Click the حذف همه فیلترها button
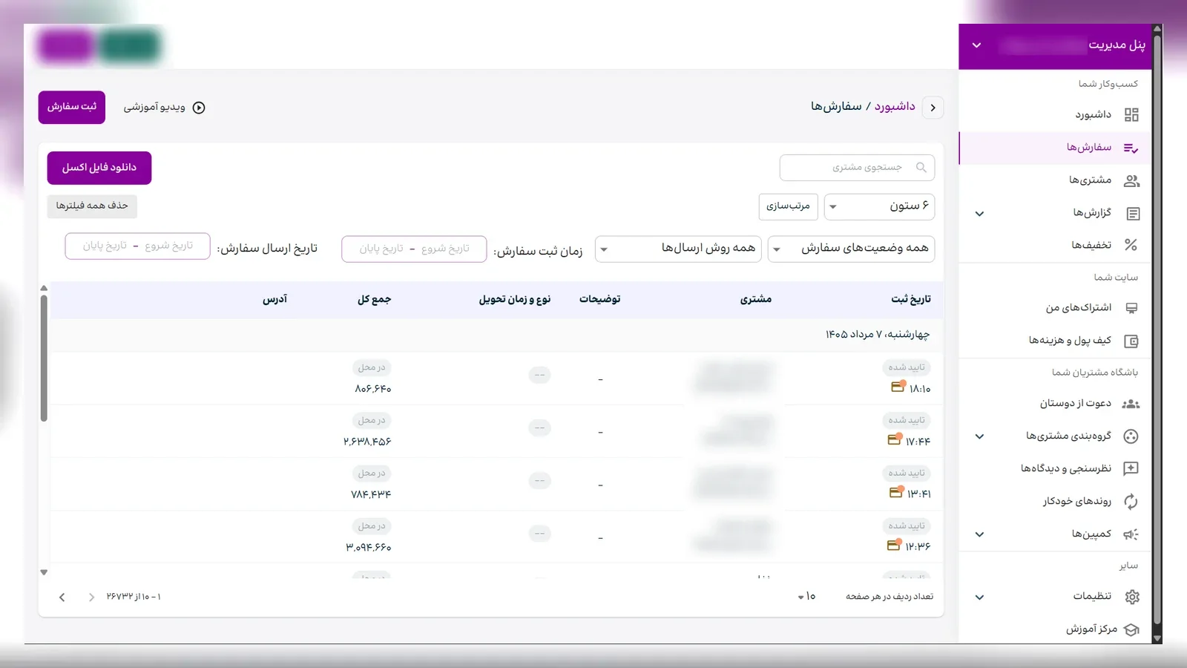The width and height of the screenshot is (1187, 668). tap(92, 206)
